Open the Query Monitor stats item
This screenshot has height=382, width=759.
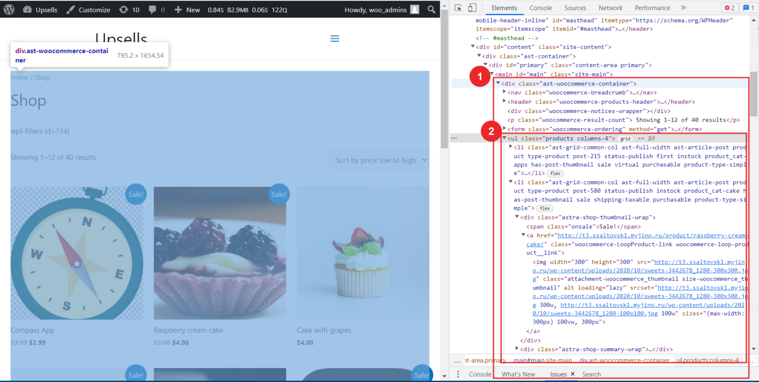(x=247, y=9)
